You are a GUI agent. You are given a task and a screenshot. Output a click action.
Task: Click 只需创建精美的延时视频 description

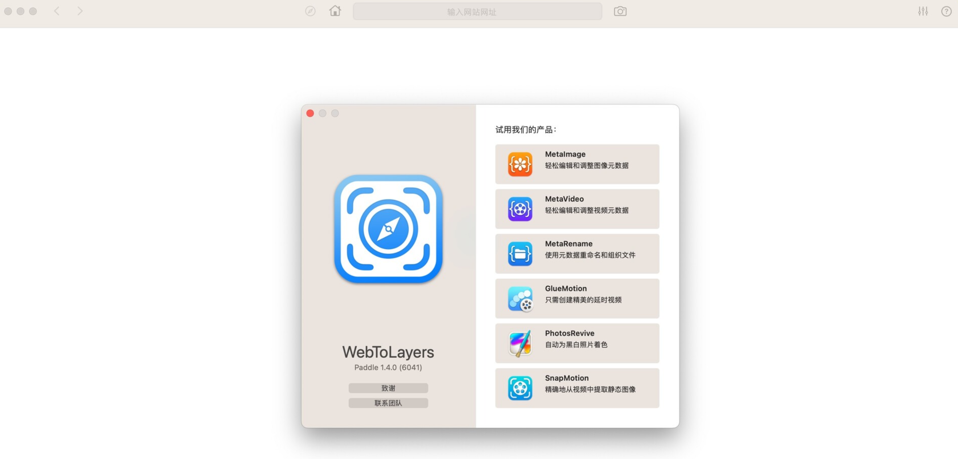click(x=583, y=300)
